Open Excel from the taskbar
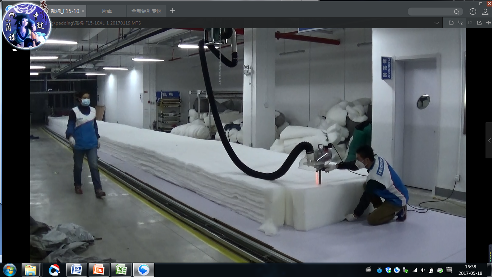Viewport: 492px width, 277px height. point(121,270)
